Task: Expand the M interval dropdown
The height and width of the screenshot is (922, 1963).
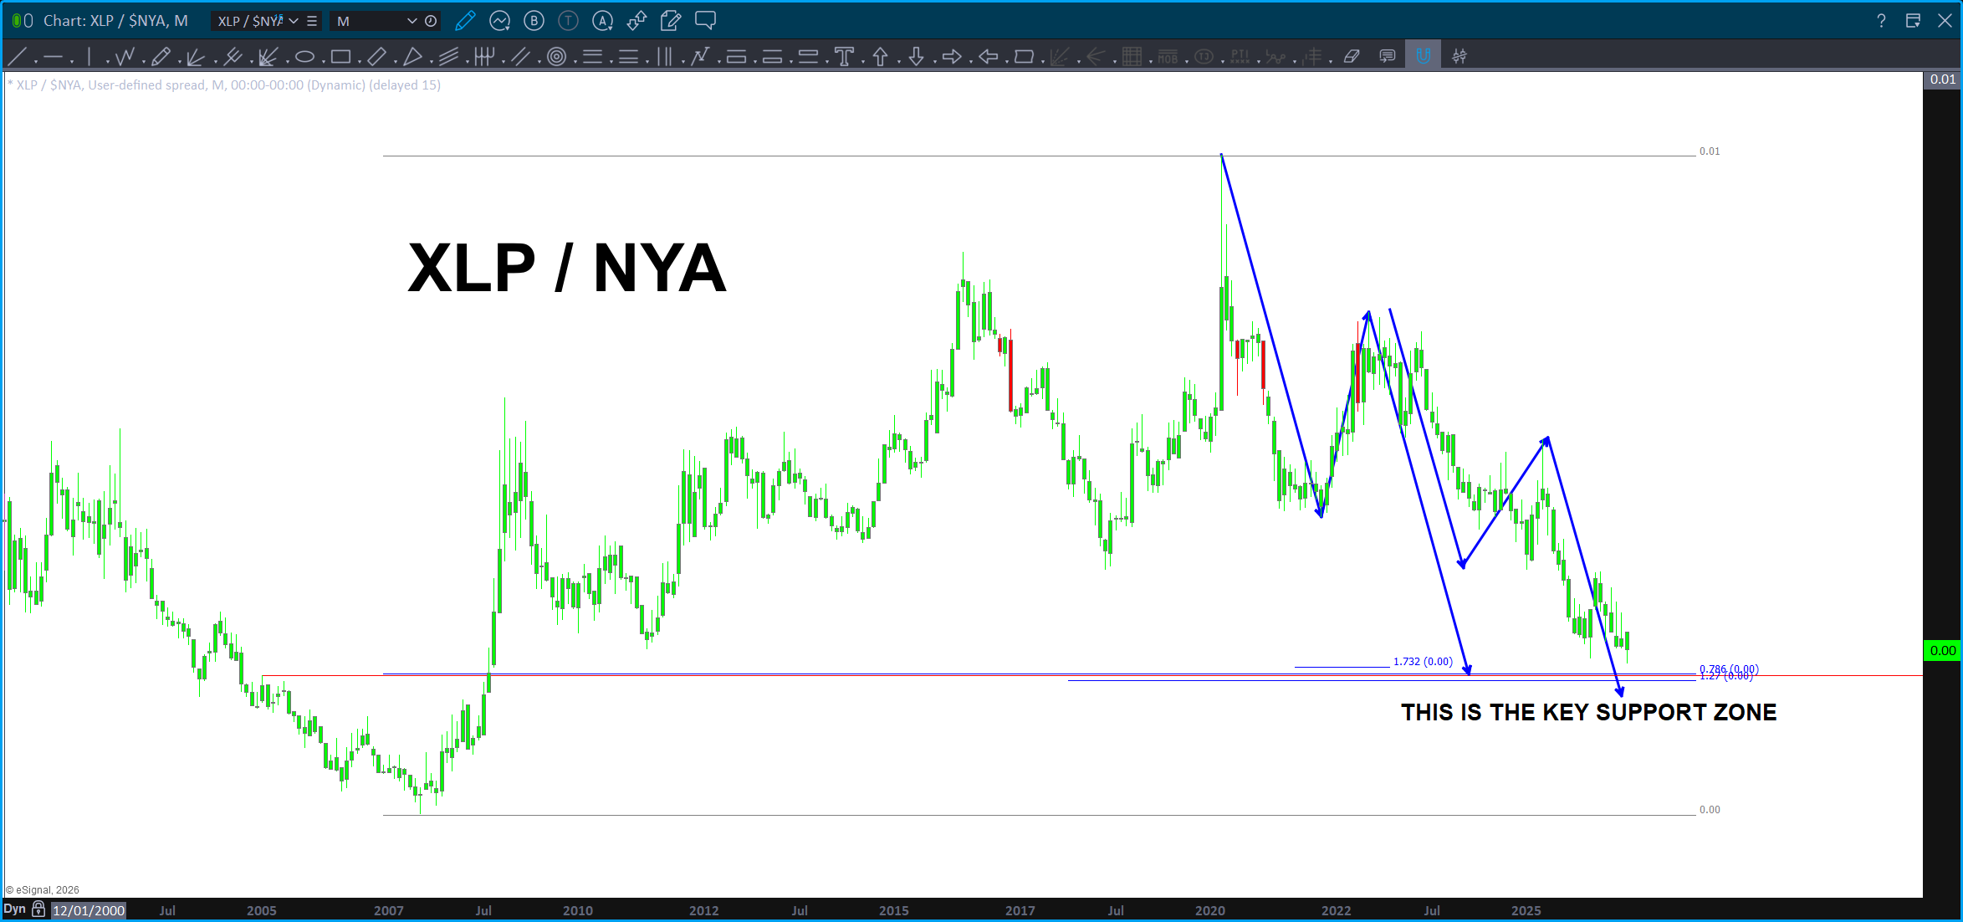Action: click(x=412, y=21)
